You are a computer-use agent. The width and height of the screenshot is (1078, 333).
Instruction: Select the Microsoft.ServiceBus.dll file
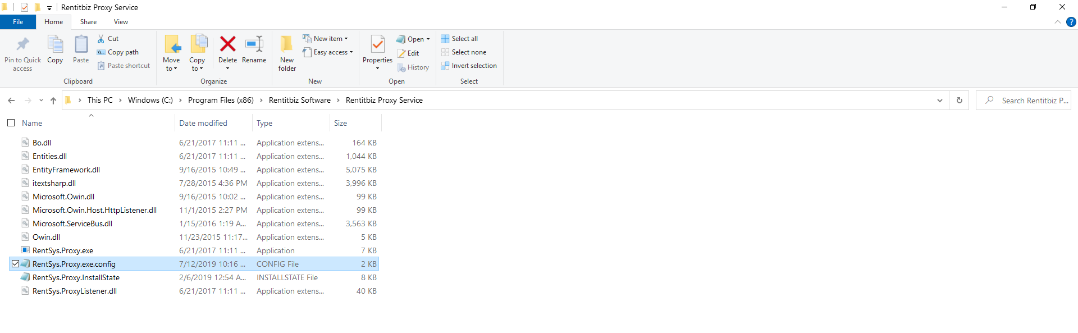[x=72, y=223]
